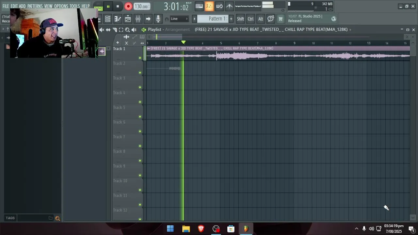The image size is (418, 235).
Task: Expand arrow after the beat clip title
Action: pyautogui.click(x=350, y=29)
